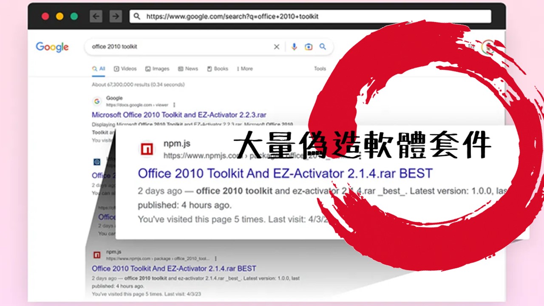Click the yellow minimize window dot
The height and width of the screenshot is (306, 544).
click(59, 17)
